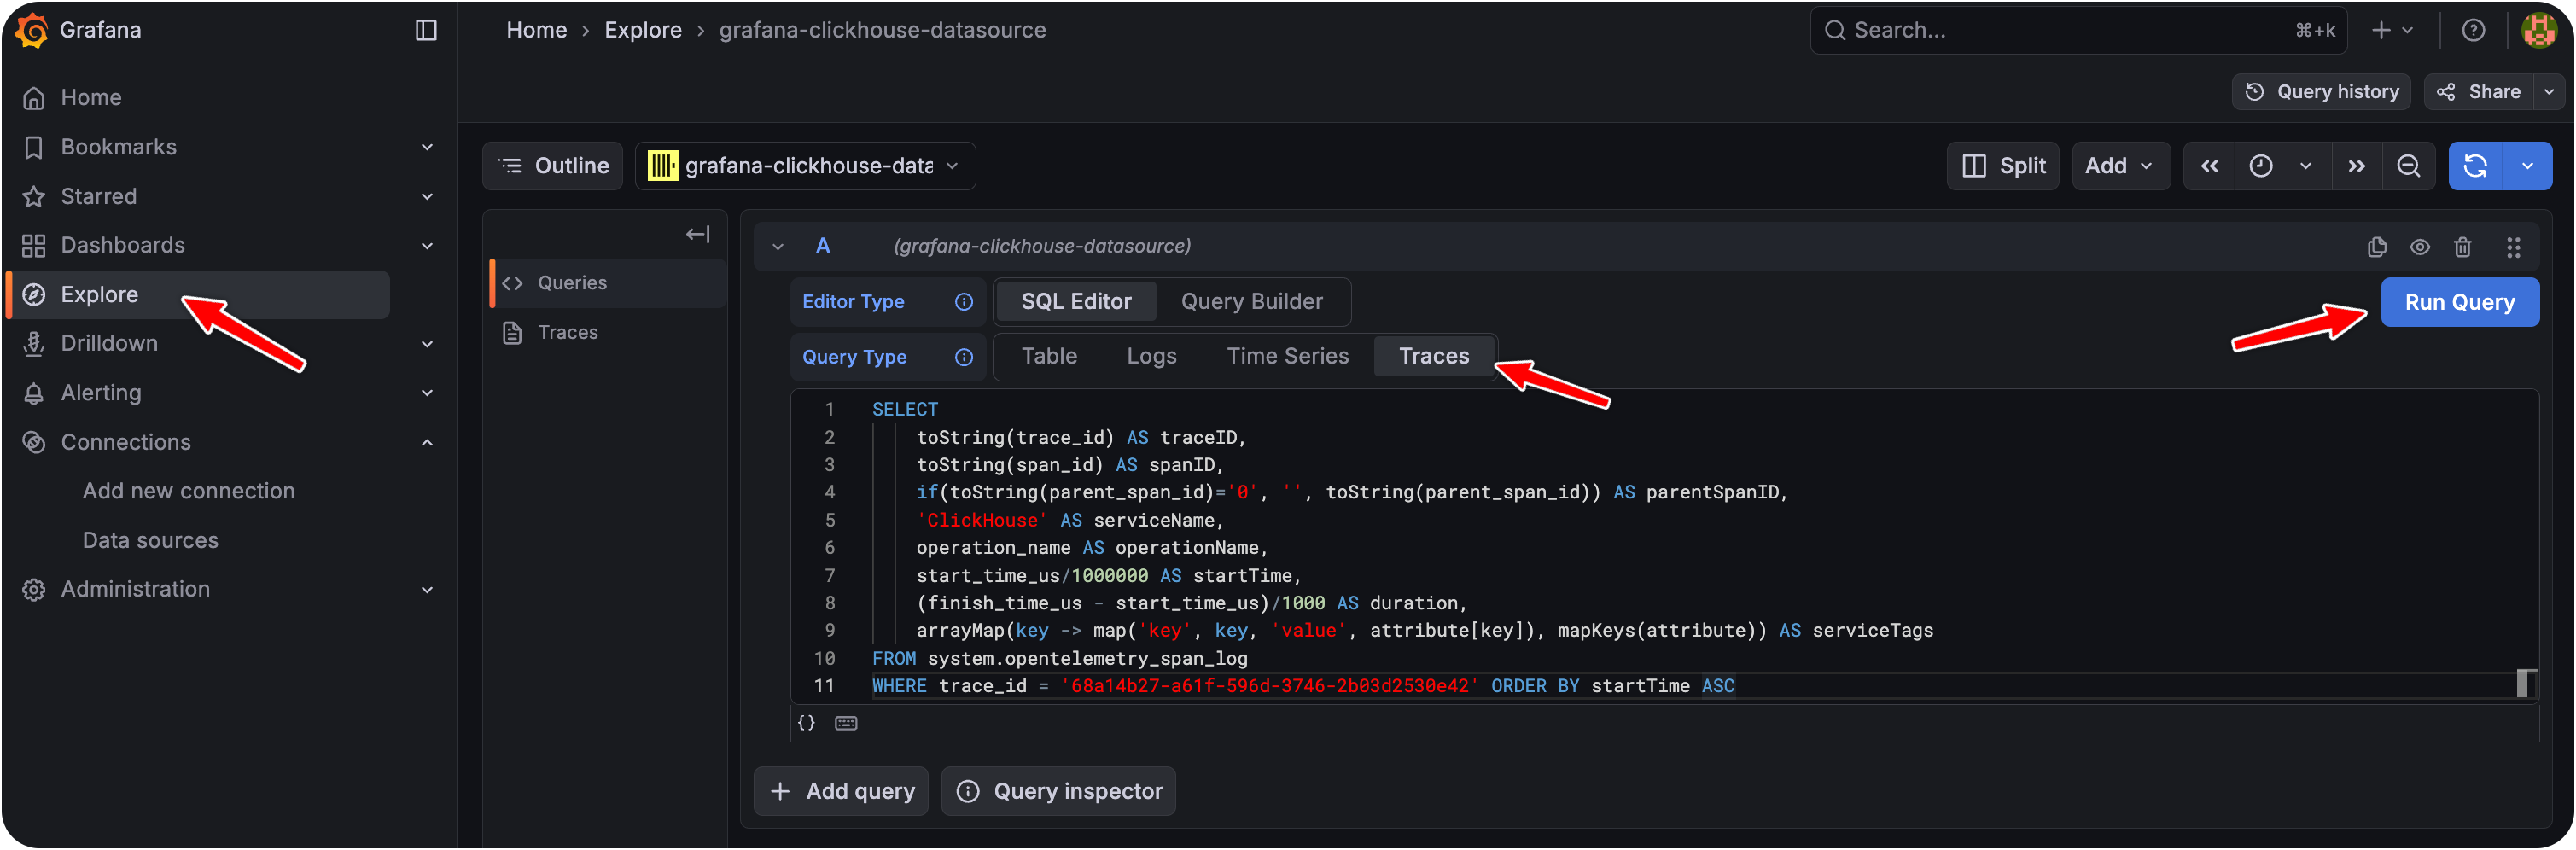Open the Query inspector
The height and width of the screenshot is (850, 2576).
pyautogui.click(x=1058, y=790)
